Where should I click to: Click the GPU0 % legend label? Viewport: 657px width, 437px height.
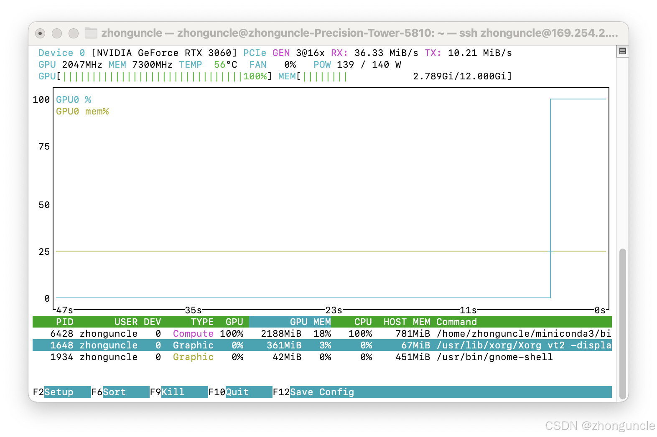point(74,99)
